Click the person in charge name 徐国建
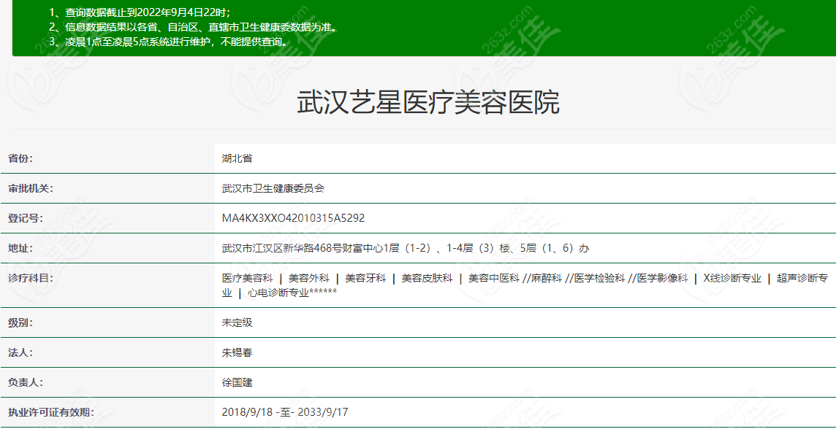This screenshot has height=429, width=836. [237, 382]
